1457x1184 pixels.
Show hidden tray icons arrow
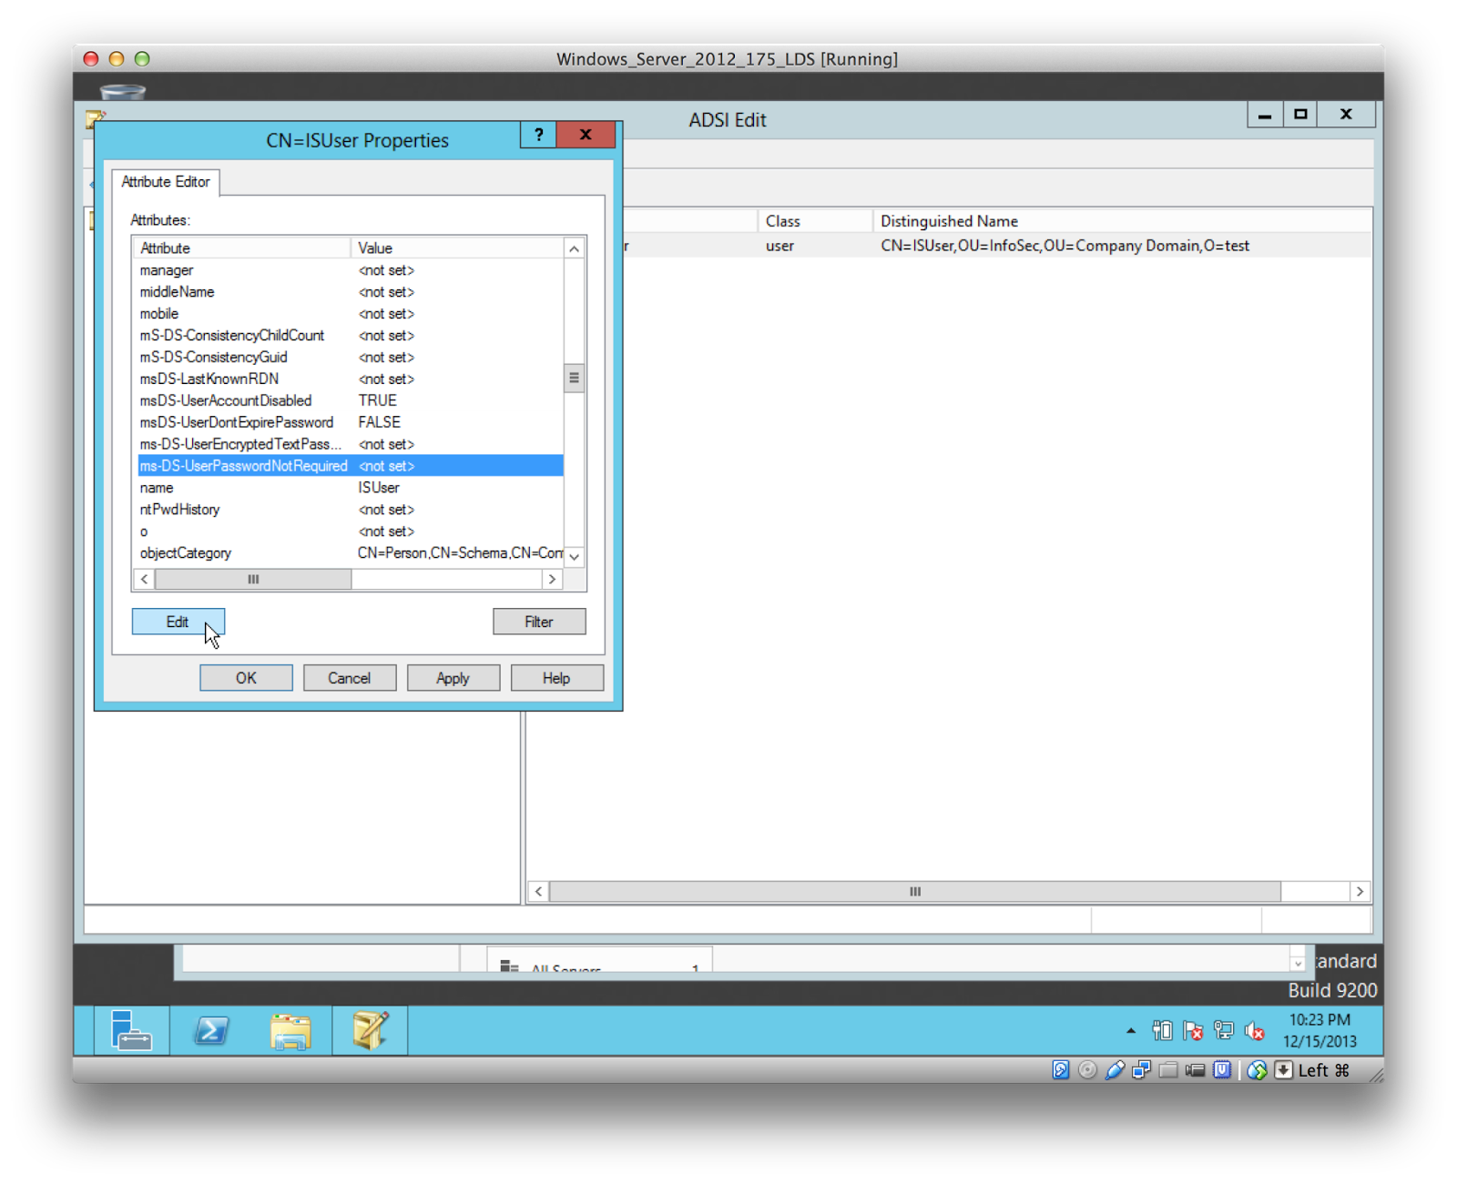click(1131, 1031)
